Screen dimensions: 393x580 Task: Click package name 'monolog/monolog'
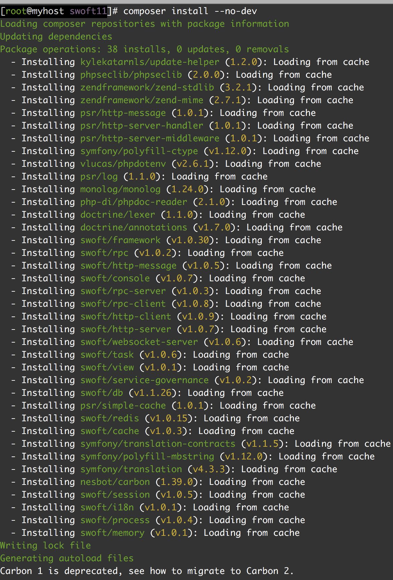121,190
